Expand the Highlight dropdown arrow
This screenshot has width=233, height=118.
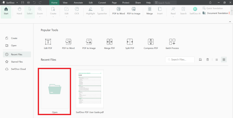(x=90, y=17)
